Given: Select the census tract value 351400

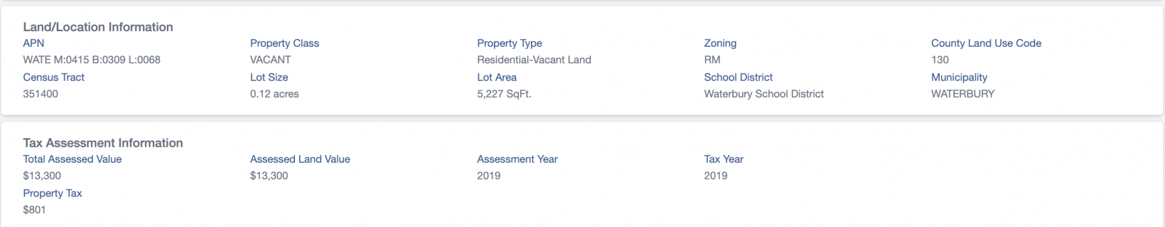Looking at the screenshot, I should (x=41, y=93).
